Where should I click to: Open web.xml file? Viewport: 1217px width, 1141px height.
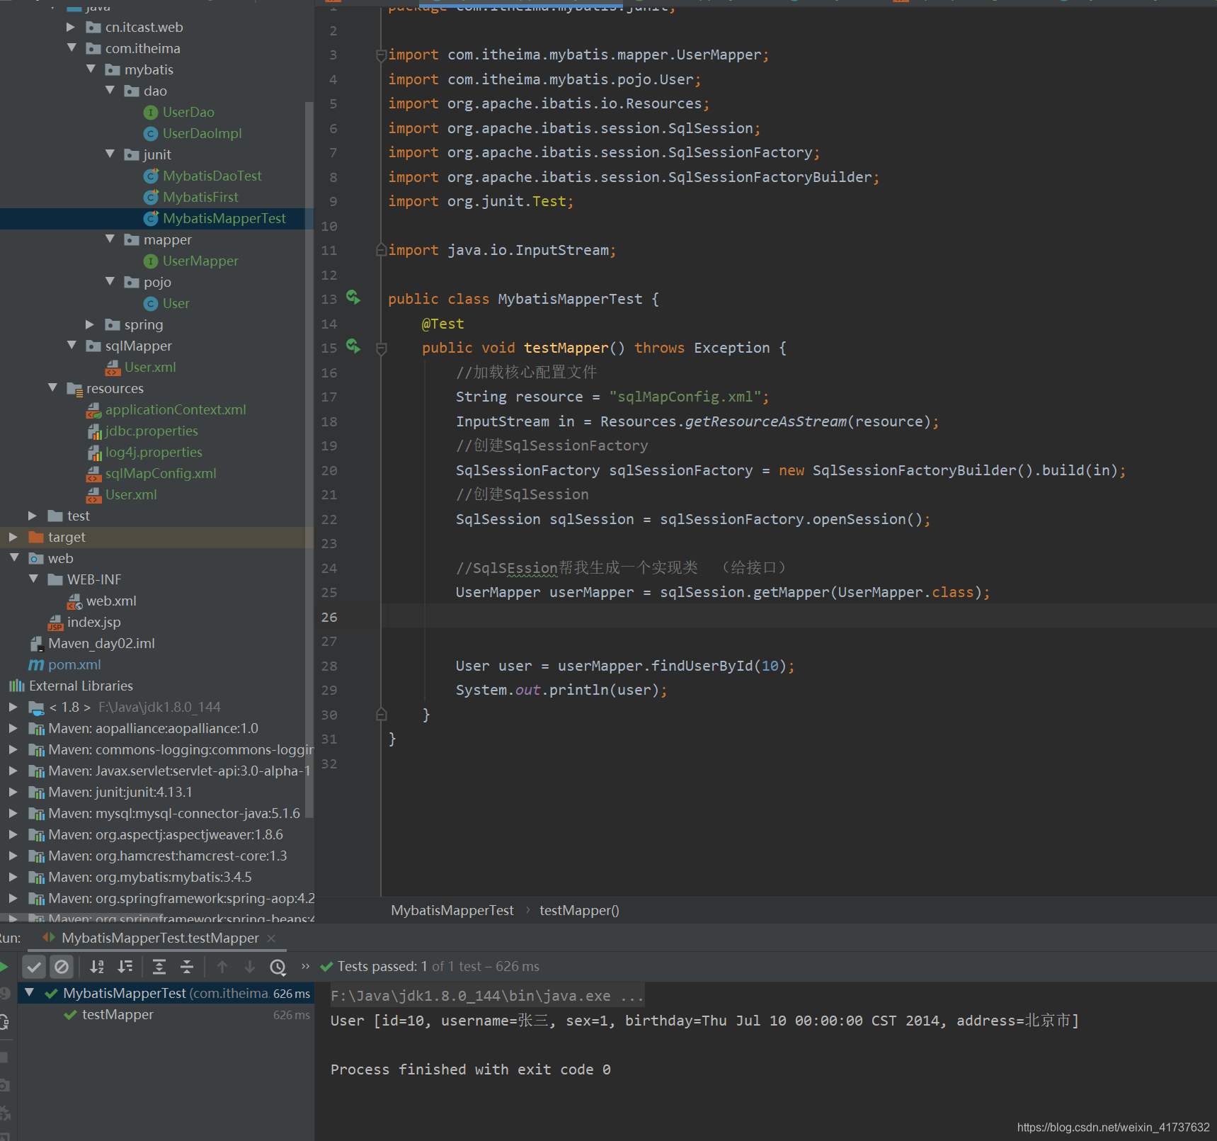pyautogui.click(x=110, y=601)
